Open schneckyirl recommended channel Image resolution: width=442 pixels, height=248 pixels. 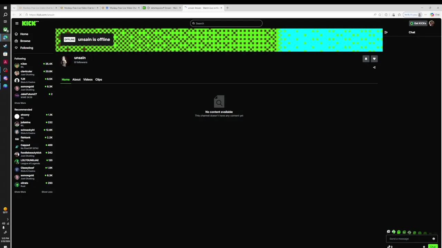point(33,132)
